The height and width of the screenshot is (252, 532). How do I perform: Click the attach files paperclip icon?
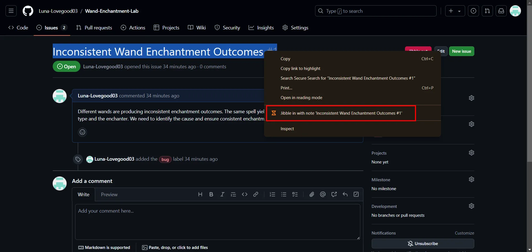click(x=312, y=194)
